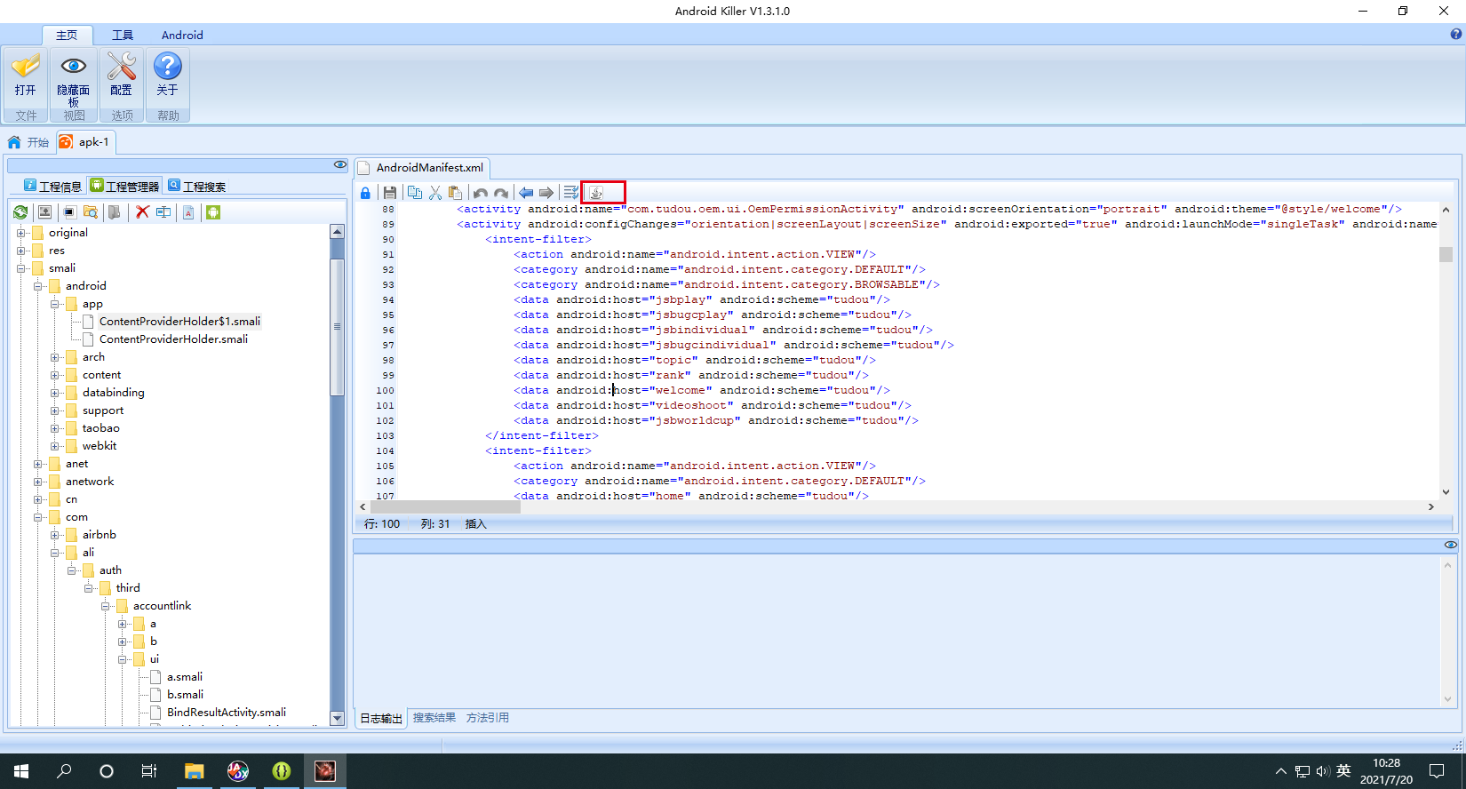Expand the arch folder
The width and height of the screenshot is (1466, 789).
tap(54, 357)
